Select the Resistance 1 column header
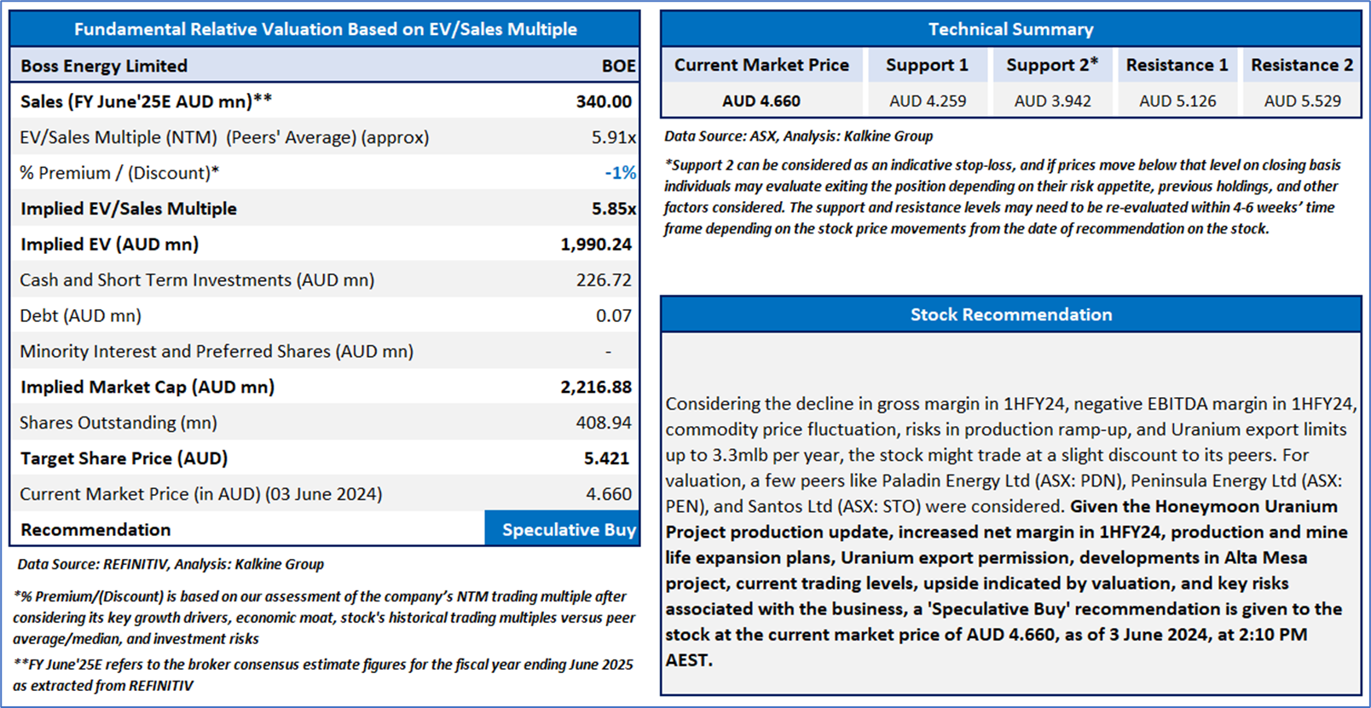The image size is (1371, 708). click(x=1177, y=65)
